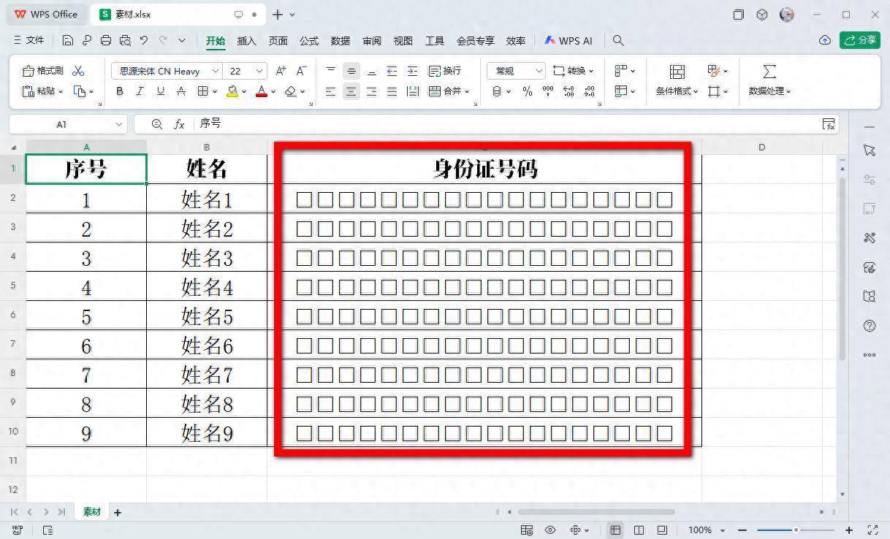Image resolution: width=890 pixels, height=539 pixels.
Task: Open the 公式 ribbon tab
Action: pyautogui.click(x=309, y=41)
